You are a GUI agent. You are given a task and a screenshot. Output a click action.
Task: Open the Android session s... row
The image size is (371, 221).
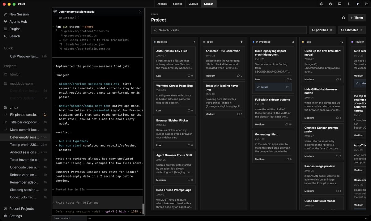coord(25,152)
